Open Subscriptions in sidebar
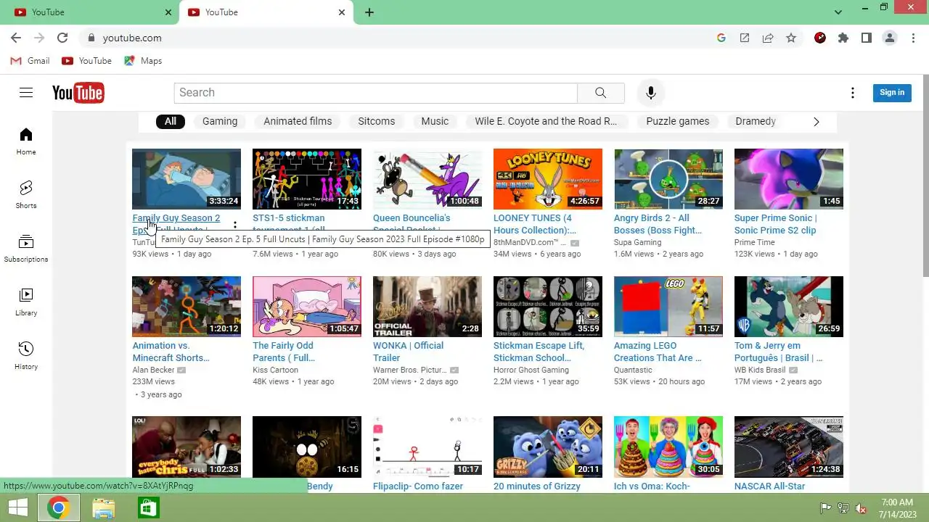The image size is (929, 522). click(x=26, y=249)
